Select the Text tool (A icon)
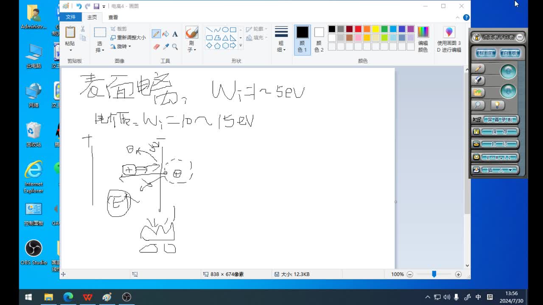 (x=175, y=34)
